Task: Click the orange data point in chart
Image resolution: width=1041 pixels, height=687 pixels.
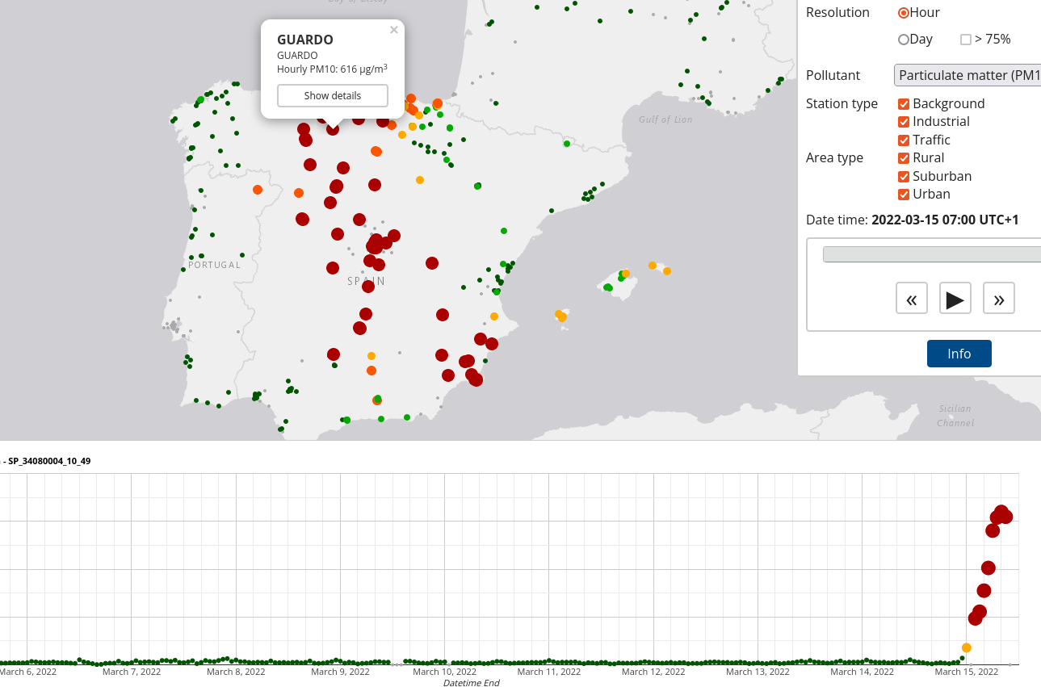Action: [967, 647]
